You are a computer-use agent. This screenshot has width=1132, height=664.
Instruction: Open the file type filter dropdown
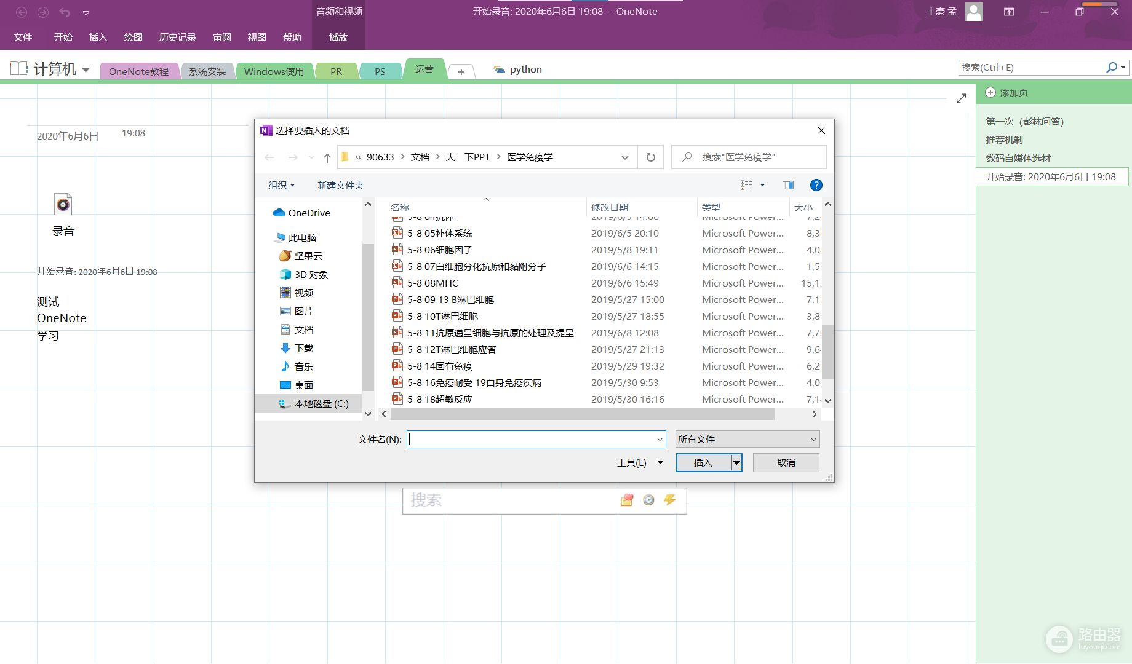(747, 439)
